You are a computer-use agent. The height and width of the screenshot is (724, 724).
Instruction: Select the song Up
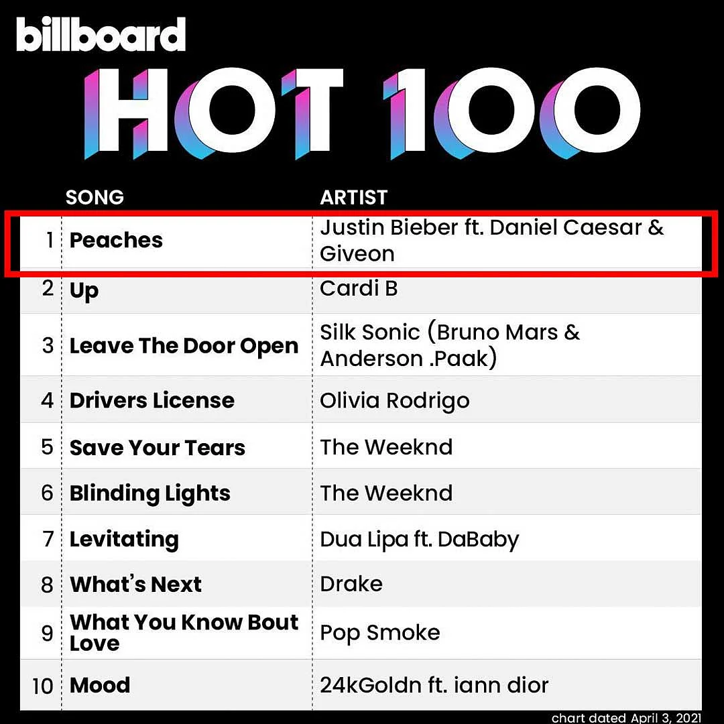[84, 291]
